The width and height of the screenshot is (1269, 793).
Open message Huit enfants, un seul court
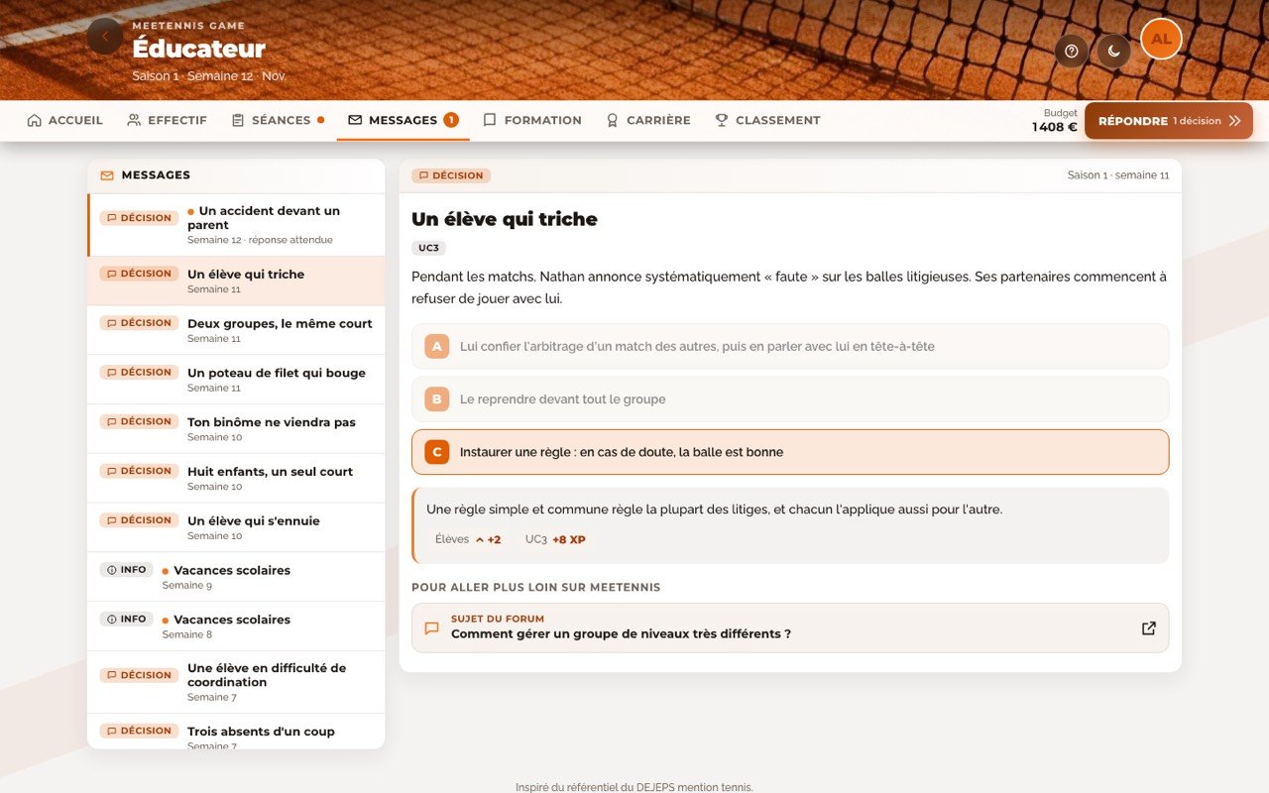pos(236,478)
